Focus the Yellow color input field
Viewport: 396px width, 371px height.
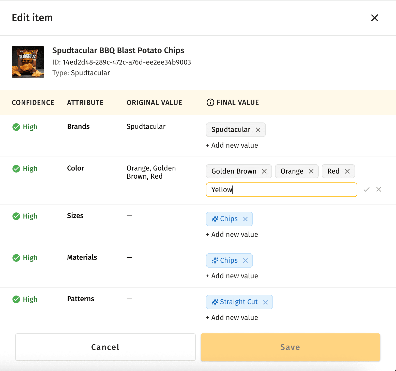pyautogui.click(x=282, y=190)
